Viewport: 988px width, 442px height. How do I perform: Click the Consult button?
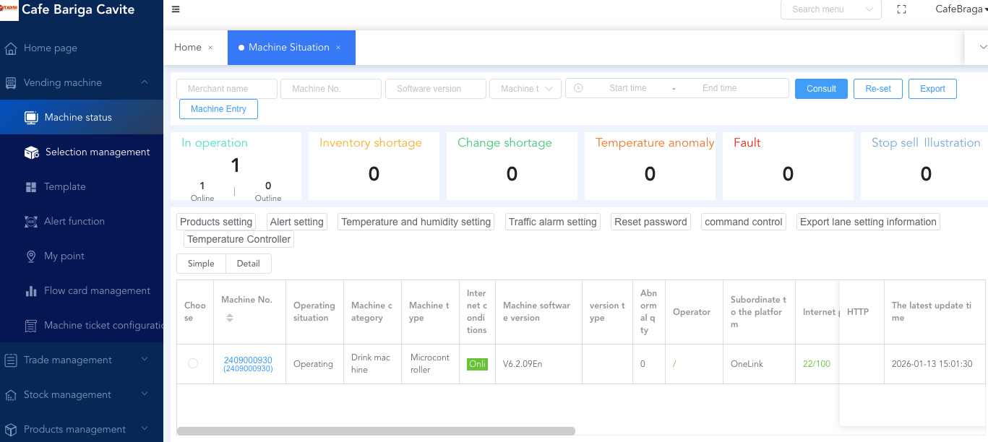tap(821, 89)
